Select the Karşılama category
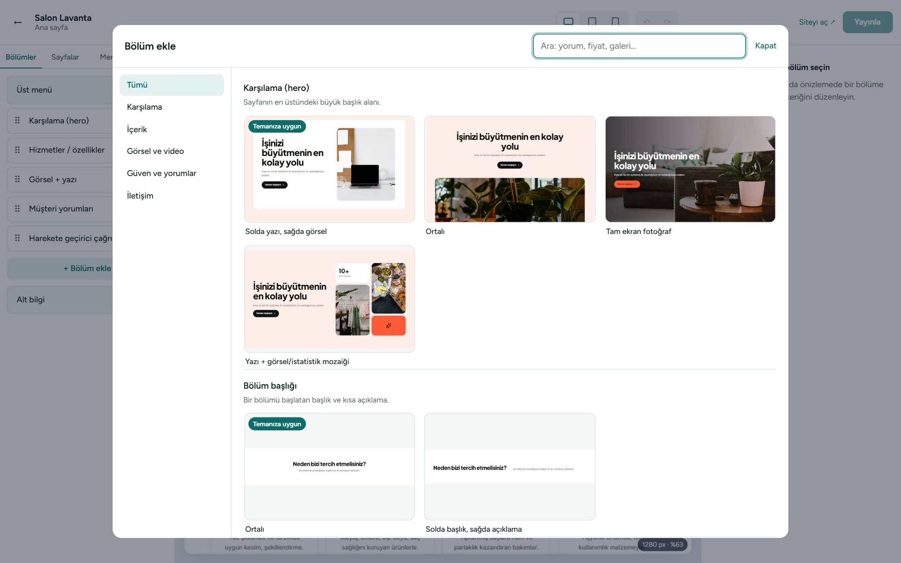This screenshot has width=901, height=563. pyautogui.click(x=171, y=107)
